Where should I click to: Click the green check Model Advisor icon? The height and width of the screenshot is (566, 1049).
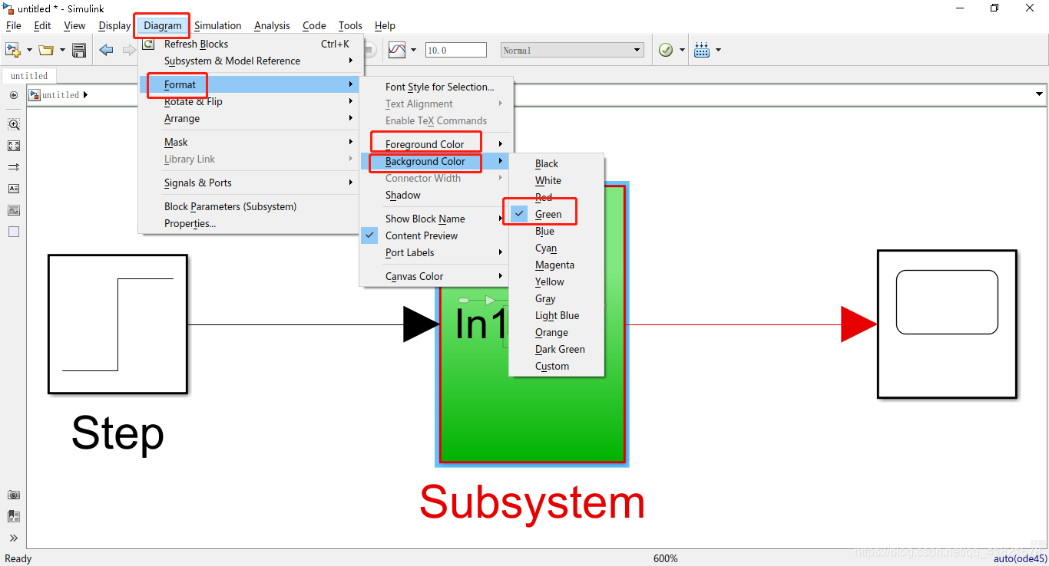tap(666, 50)
